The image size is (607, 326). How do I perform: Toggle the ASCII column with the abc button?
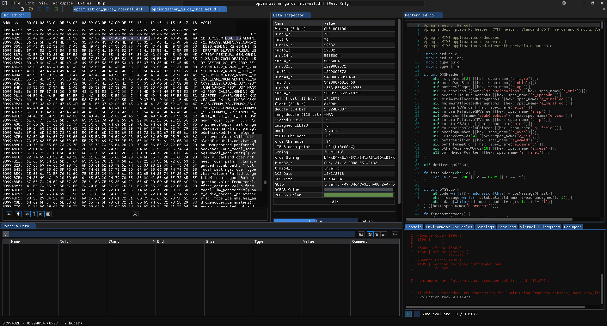27,214
